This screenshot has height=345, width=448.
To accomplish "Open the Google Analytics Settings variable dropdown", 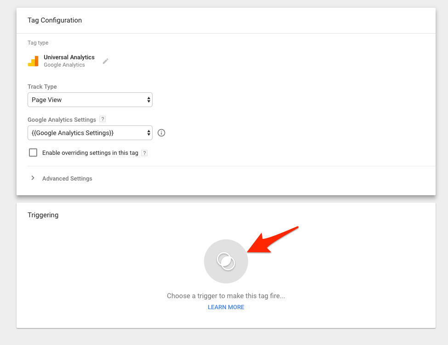I will pyautogui.click(x=90, y=133).
